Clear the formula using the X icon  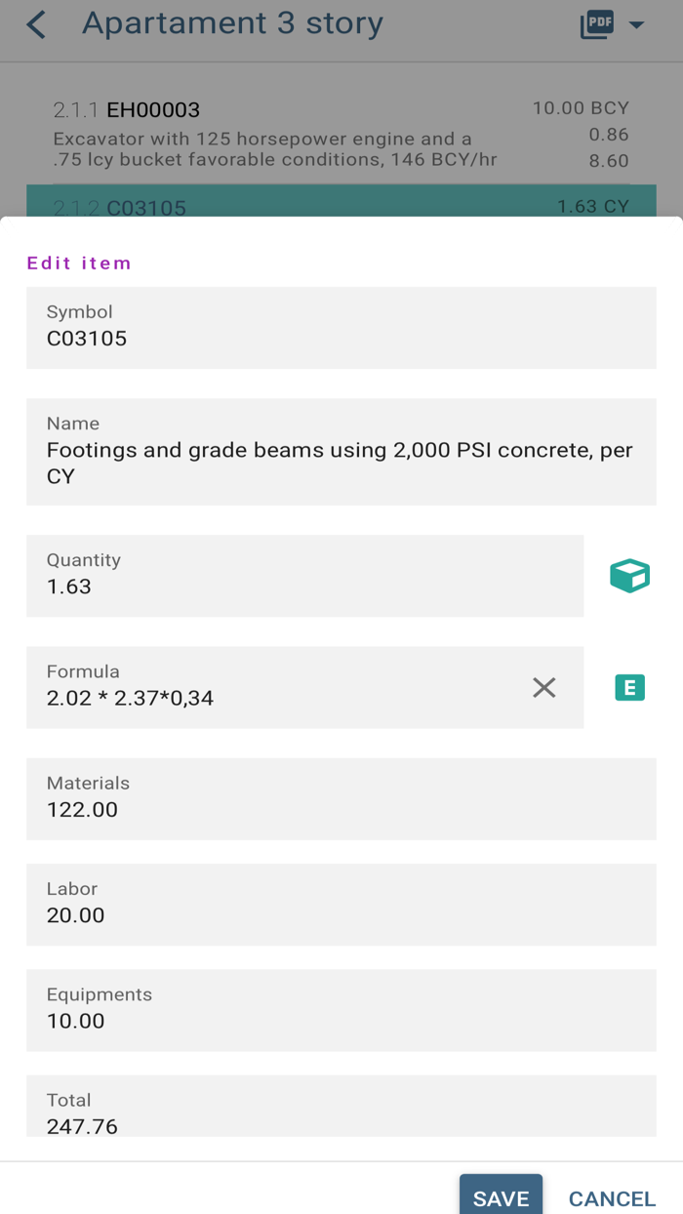(x=543, y=687)
